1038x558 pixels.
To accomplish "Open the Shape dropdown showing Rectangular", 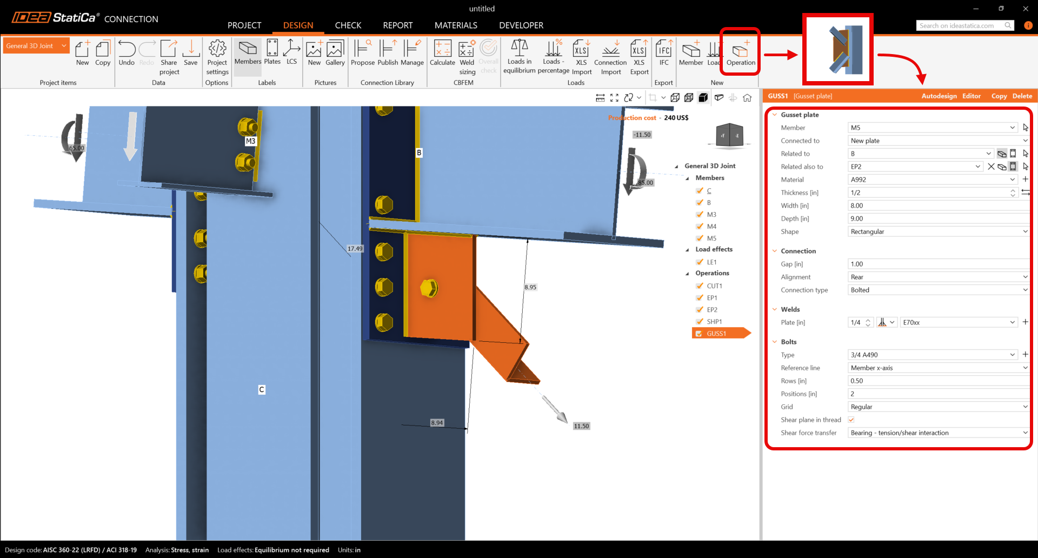I will [939, 231].
